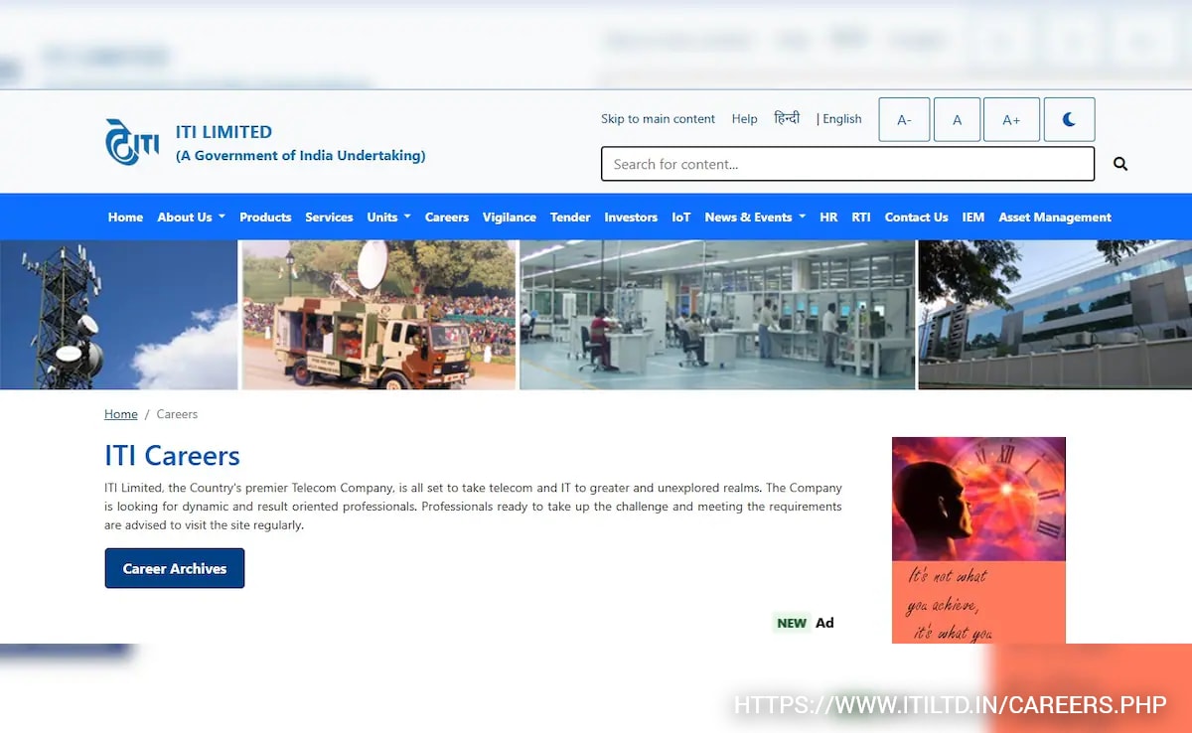Viewport: 1192px width, 733px height.
Task: Click the Home breadcrumb link
Action: click(x=121, y=414)
